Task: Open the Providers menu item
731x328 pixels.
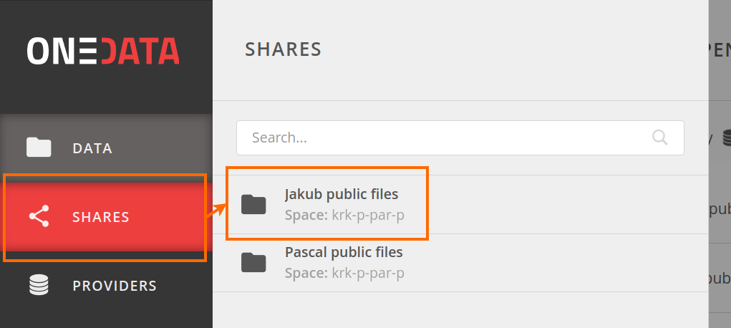Action: click(106, 286)
